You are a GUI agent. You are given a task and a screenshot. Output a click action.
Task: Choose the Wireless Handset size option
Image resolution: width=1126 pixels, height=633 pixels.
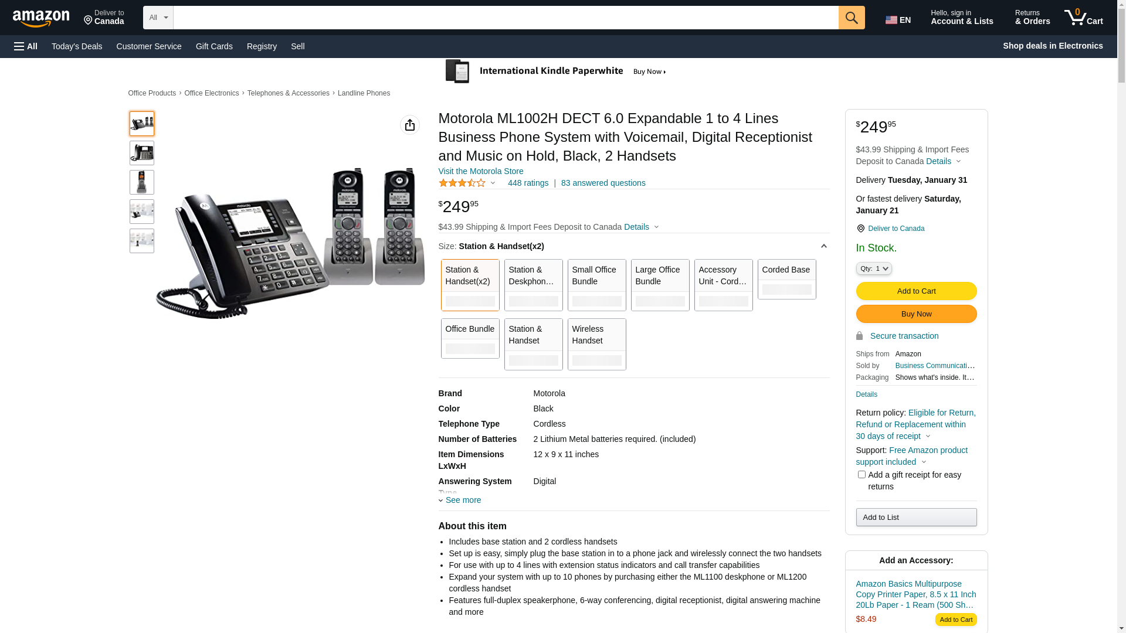click(x=596, y=344)
